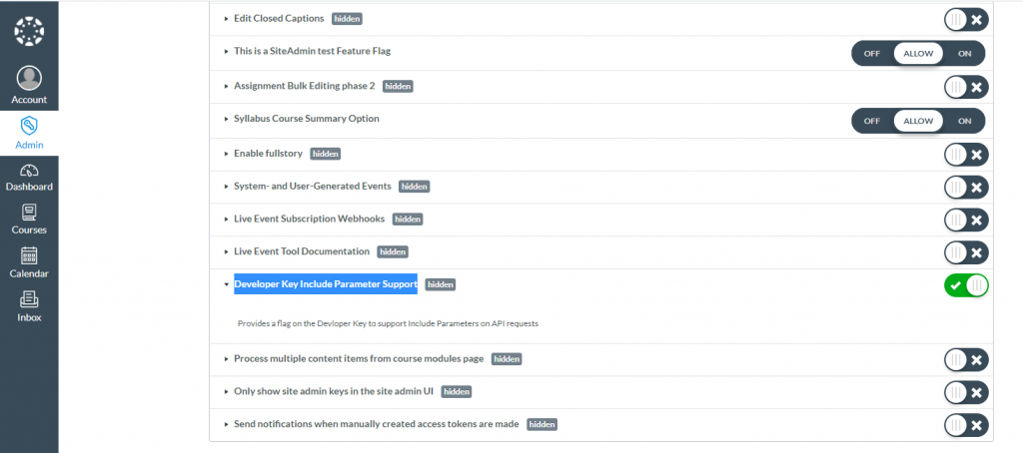
Task: Click the Courses label in sidebar
Action: click(29, 230)
